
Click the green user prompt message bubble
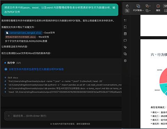pos(60,10)
